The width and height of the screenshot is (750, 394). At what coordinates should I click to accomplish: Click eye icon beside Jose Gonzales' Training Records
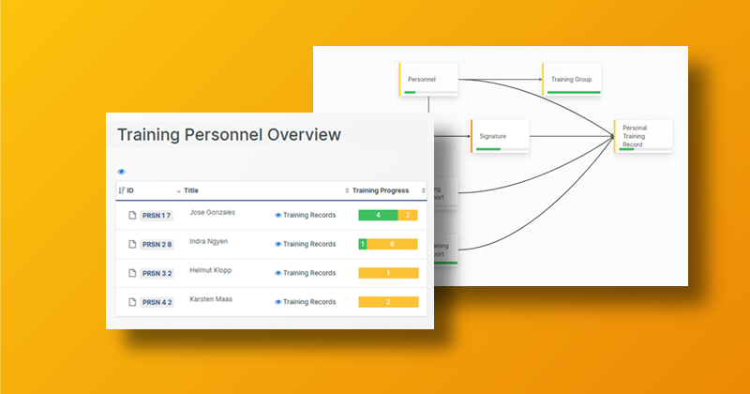pyautogui.click(x=277, y=216)
